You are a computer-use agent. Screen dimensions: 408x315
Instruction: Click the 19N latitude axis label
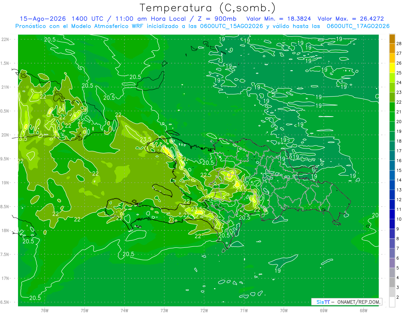[x=6, y=183]
